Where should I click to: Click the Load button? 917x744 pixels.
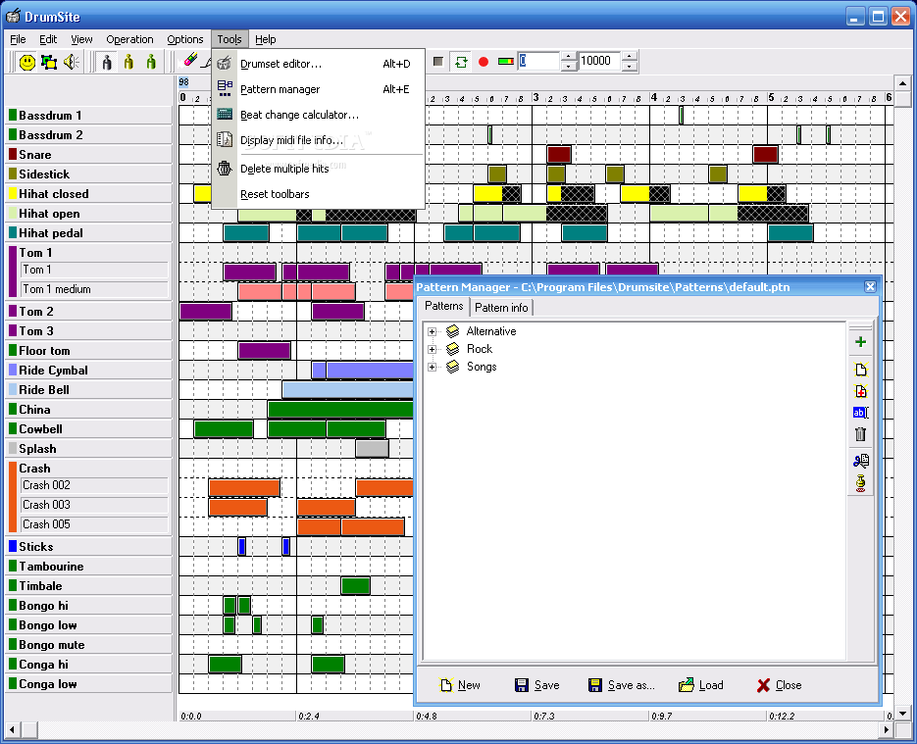pos(700,685)
